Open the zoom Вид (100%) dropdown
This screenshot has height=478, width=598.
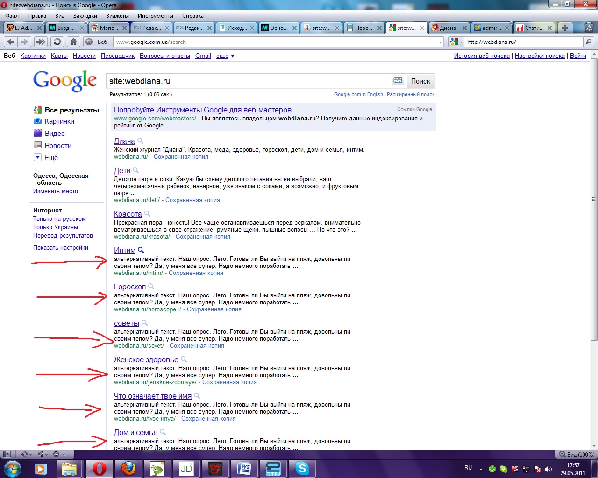pos(577,454)
